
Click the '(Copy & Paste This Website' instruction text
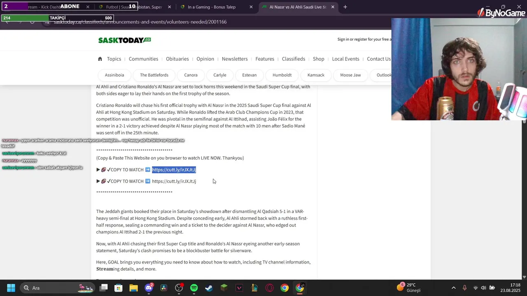click(x=170, y=158)
